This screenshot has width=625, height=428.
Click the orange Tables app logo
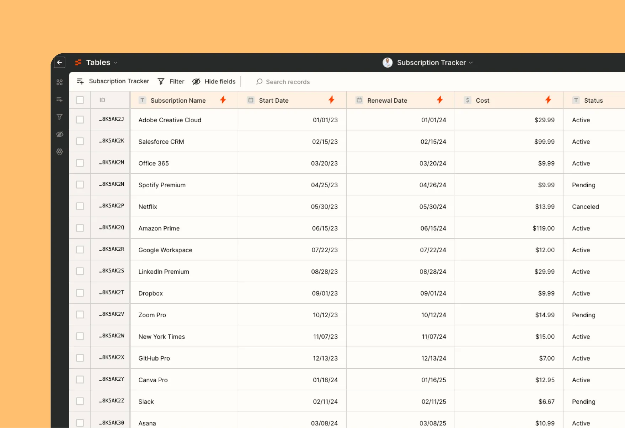click(x=78, y=62)
